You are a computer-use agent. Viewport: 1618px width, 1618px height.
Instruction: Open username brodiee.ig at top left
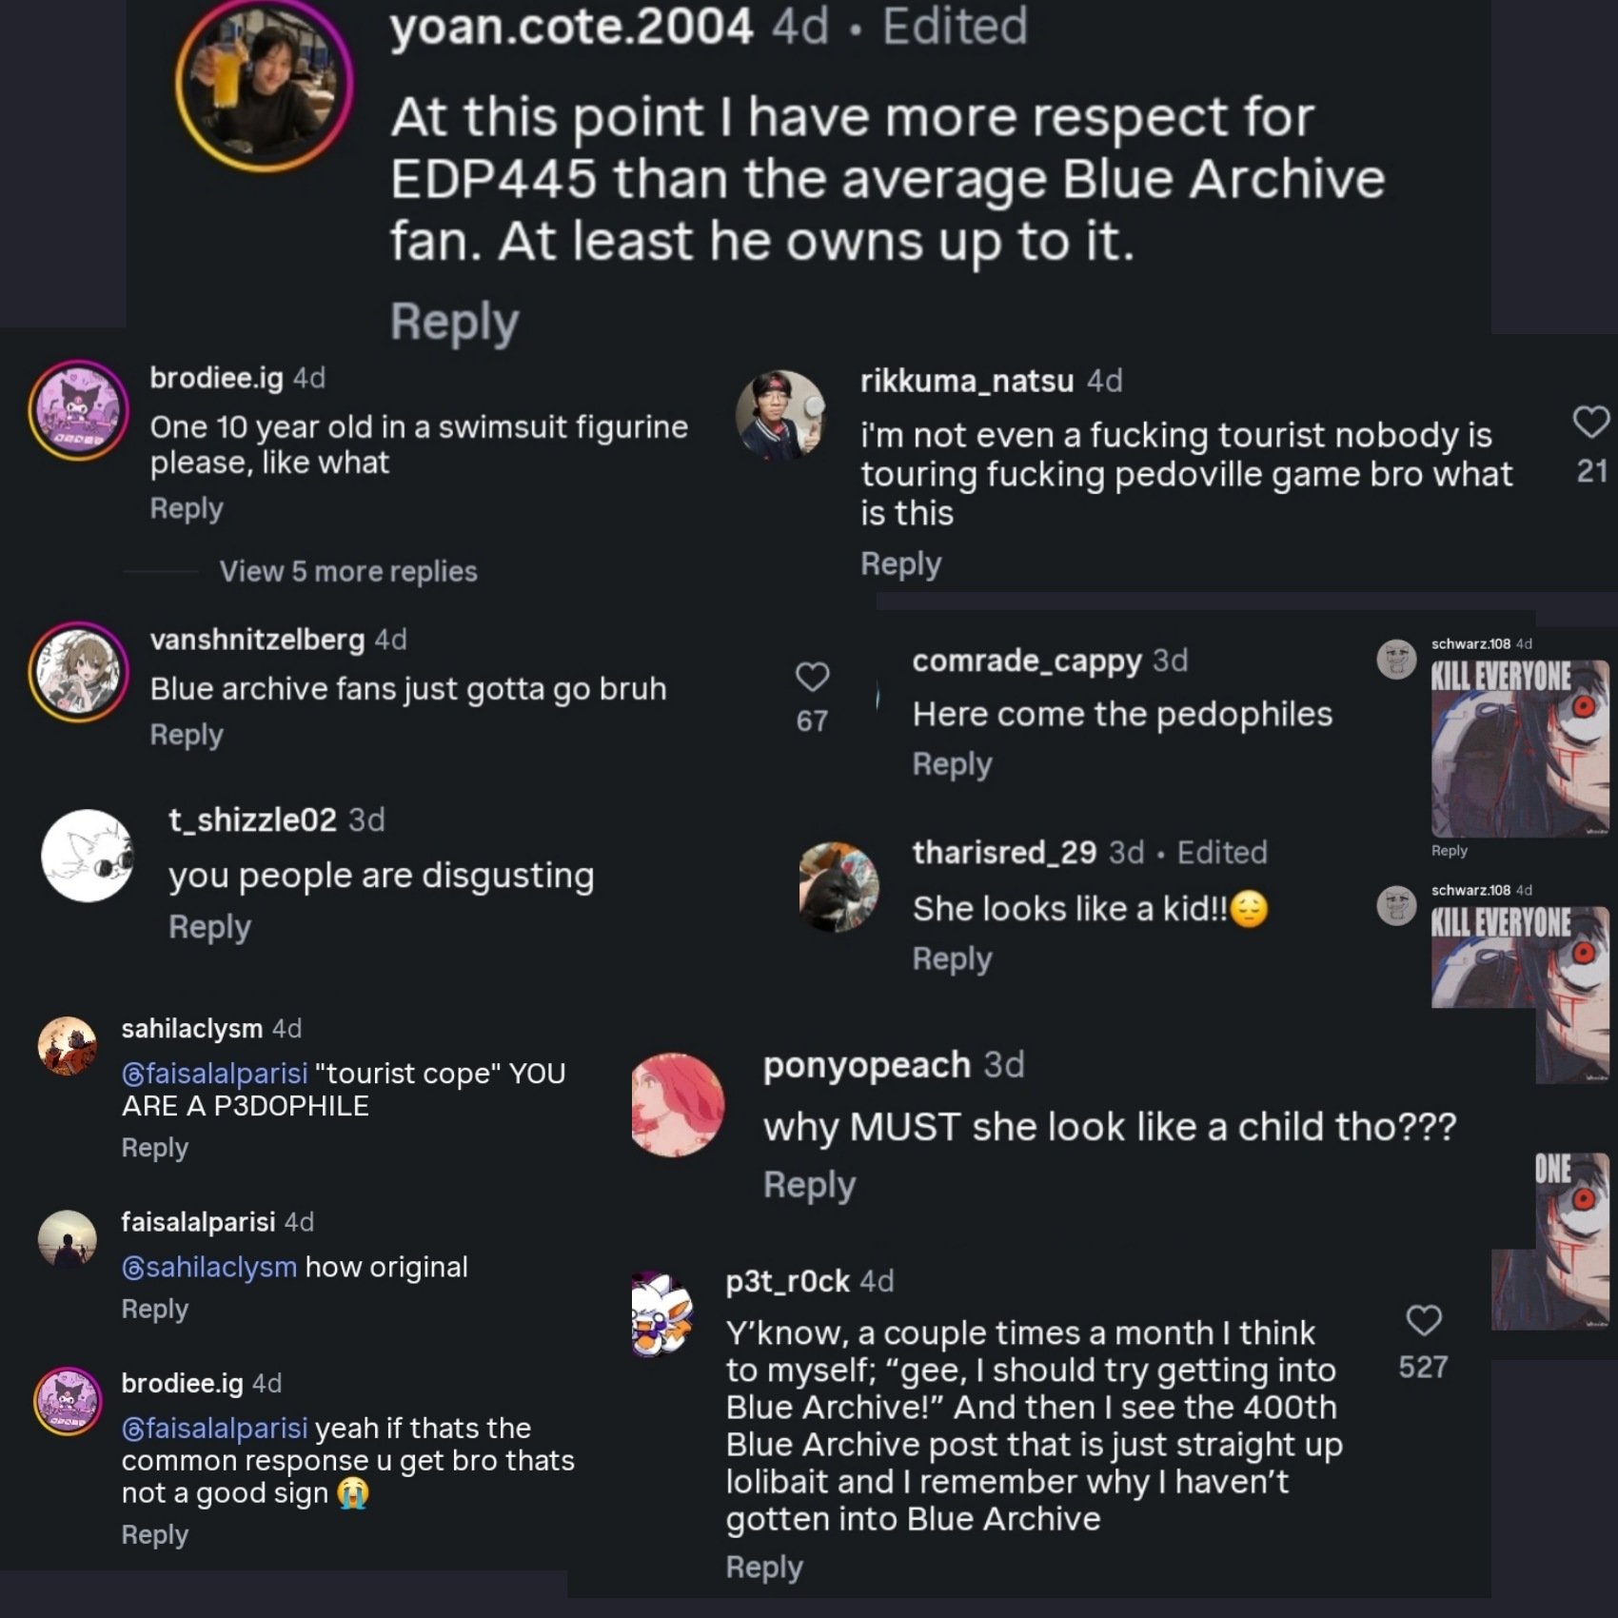(216, 378)
